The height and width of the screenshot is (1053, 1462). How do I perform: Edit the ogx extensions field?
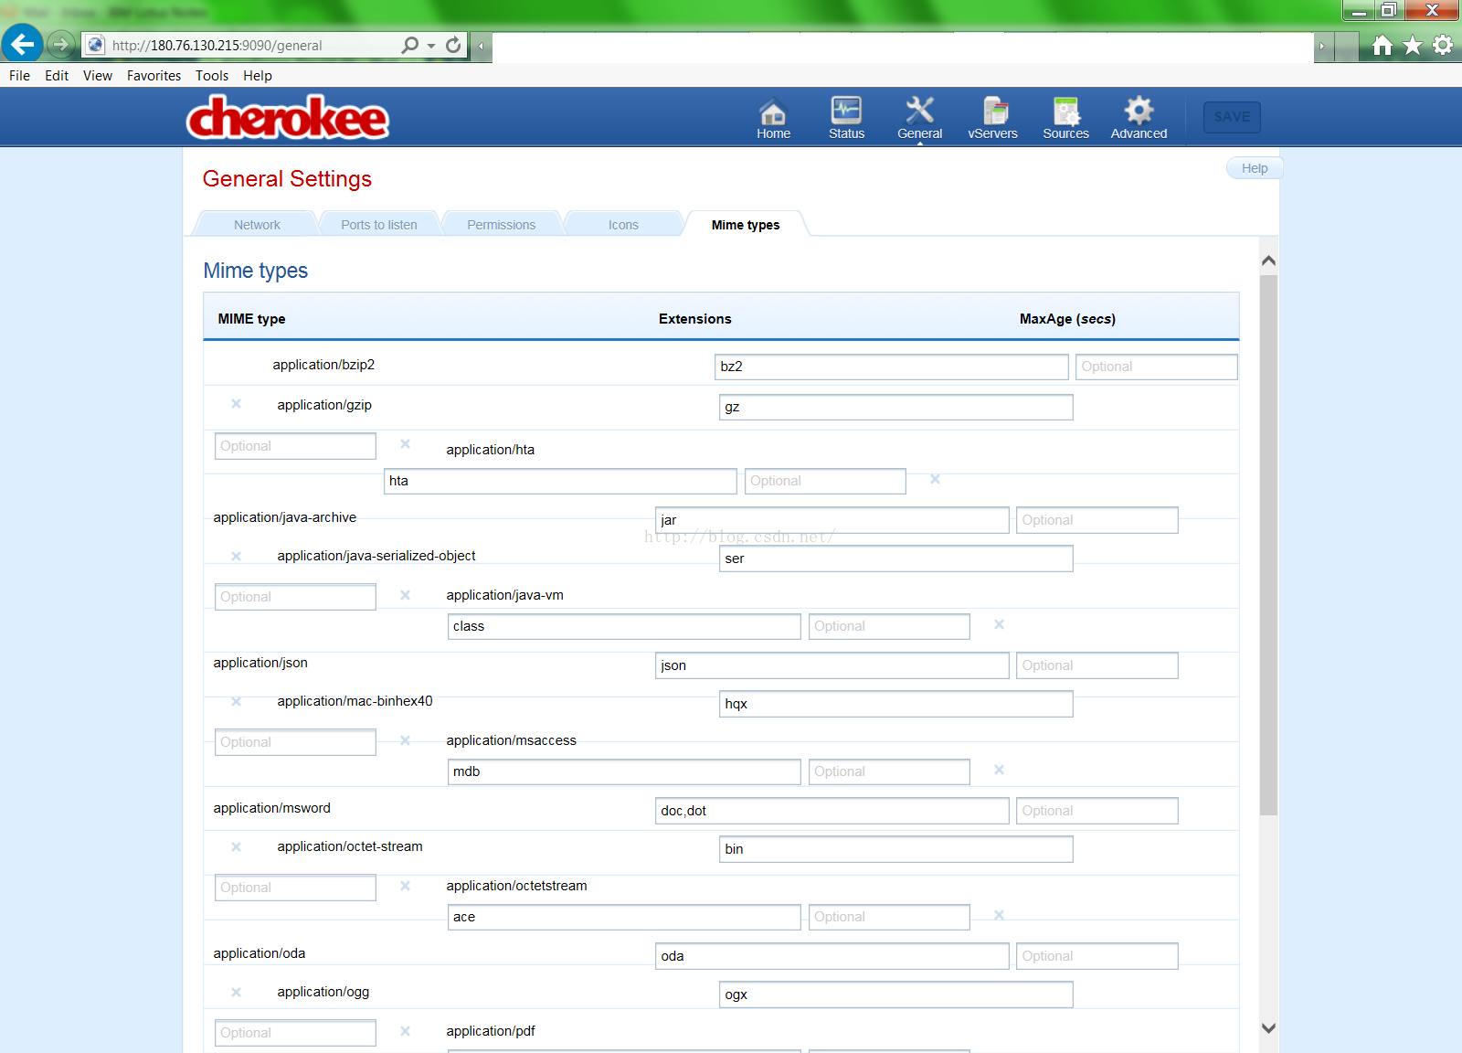click(895, 994)
